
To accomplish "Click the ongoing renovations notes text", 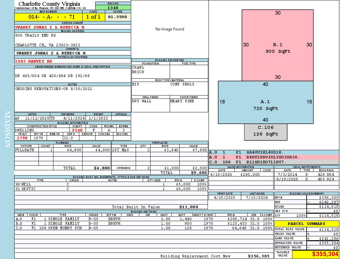I will coord(53,89).
